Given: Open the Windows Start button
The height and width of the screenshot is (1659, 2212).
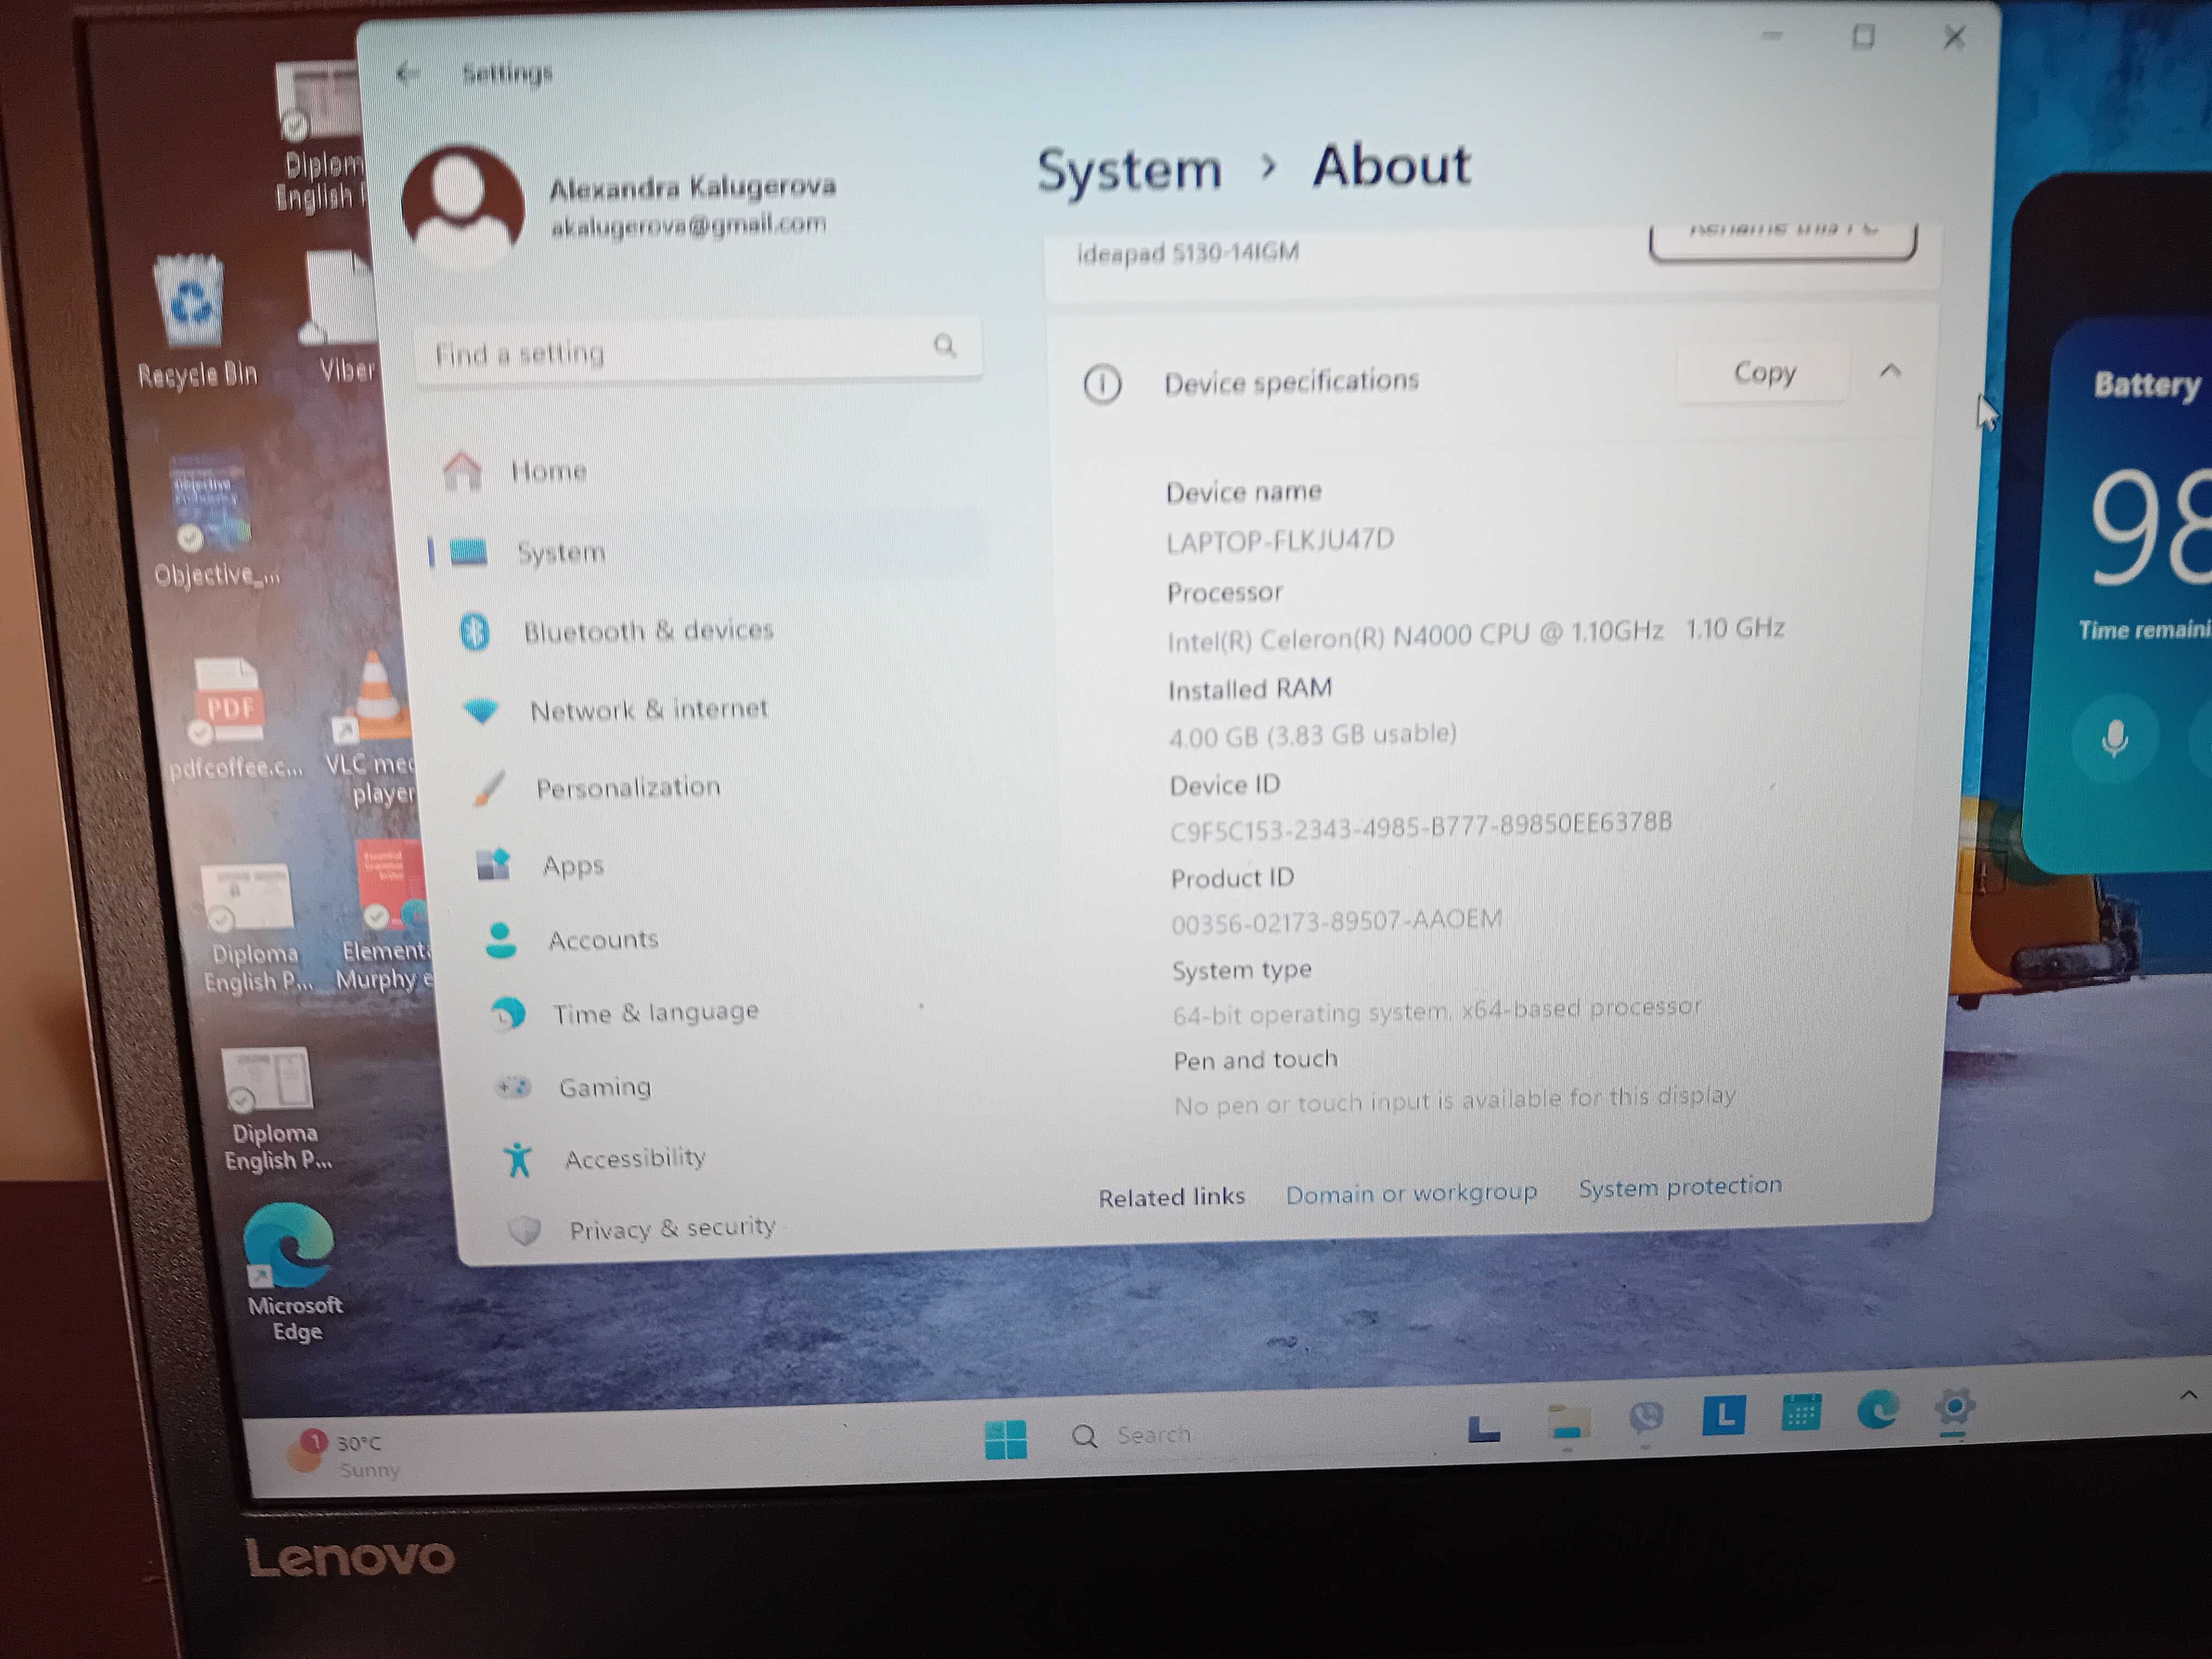Looking at the screenshot, I should [x=1005, y=1440].
